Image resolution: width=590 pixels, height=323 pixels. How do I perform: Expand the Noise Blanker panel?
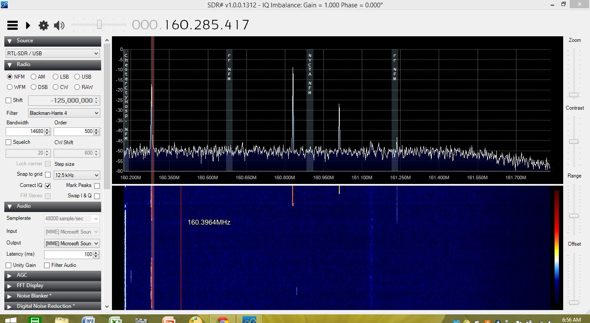click(x=53, y=296)
